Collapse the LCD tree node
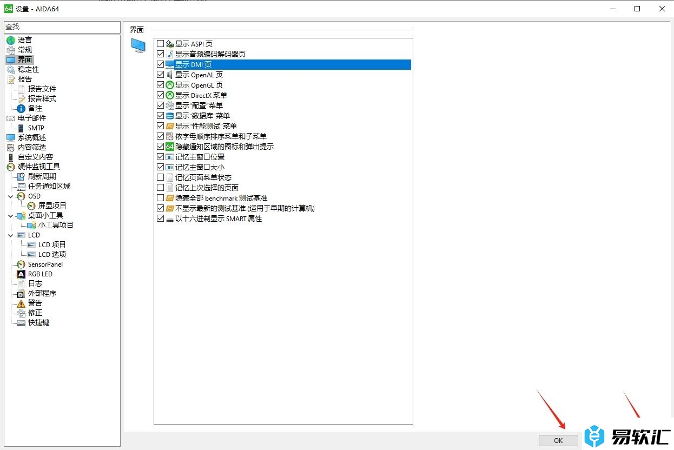This screenshot has width=674, height=450. pyautogui.click(x=11, y=235)
